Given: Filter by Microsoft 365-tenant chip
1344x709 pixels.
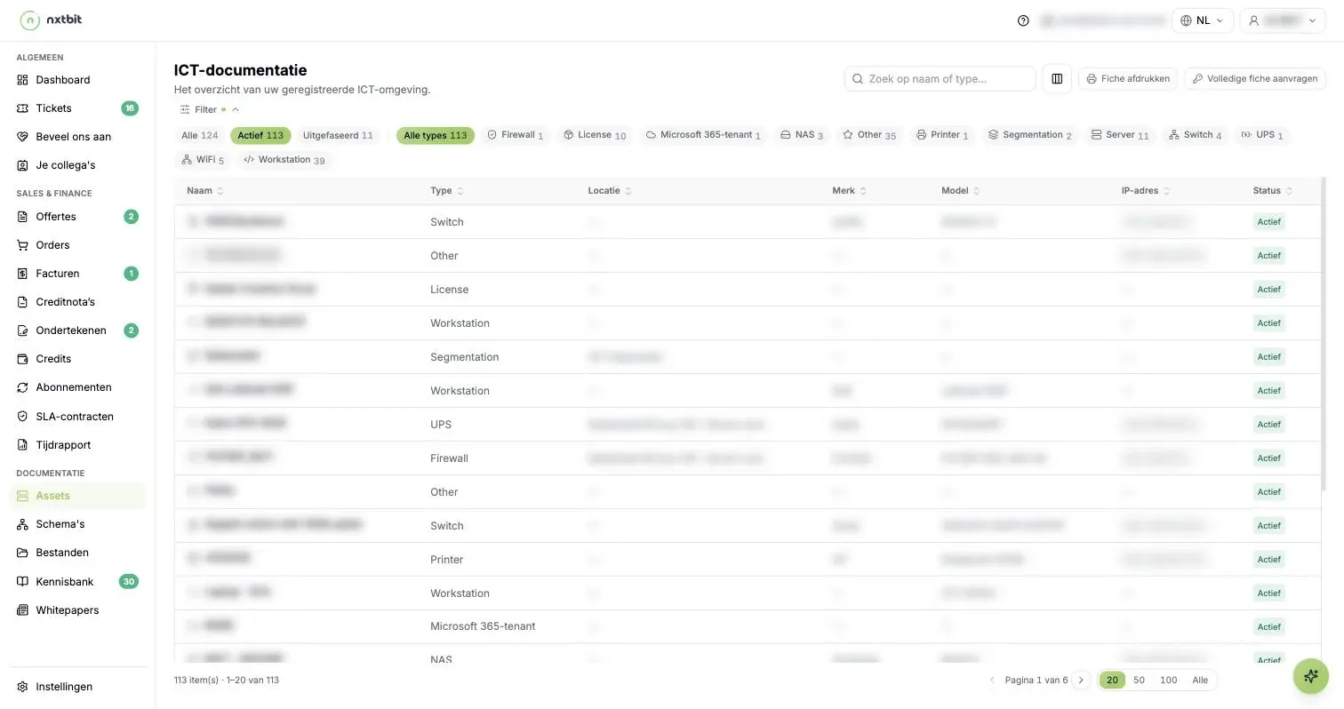Looking at the screenshot, I should [703, 135].
